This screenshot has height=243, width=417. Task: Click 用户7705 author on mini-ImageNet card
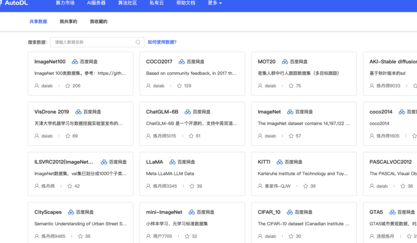click(163, 236)
